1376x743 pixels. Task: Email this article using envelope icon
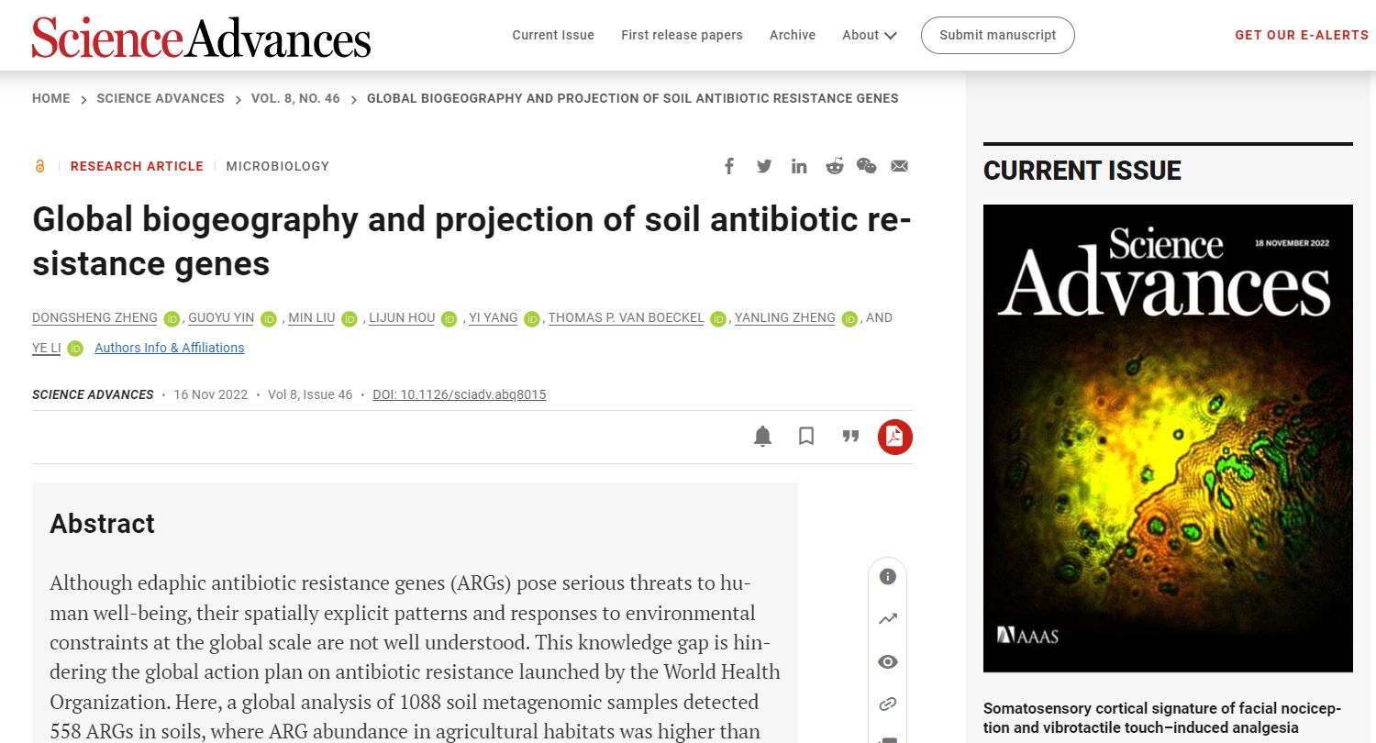899,166
